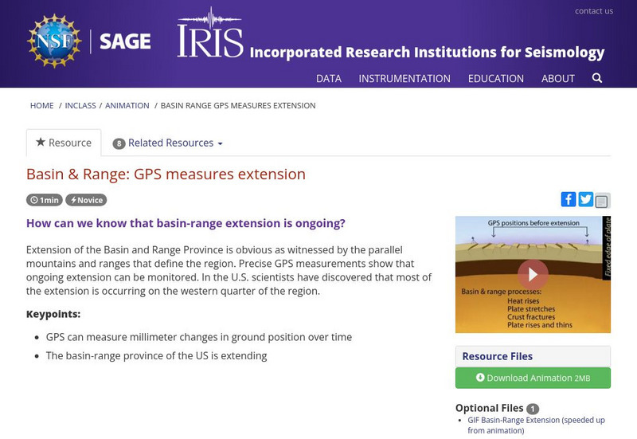Click the Extension of the Basin paragraph
Screen dimensions: 637x439
pos(229,270)
